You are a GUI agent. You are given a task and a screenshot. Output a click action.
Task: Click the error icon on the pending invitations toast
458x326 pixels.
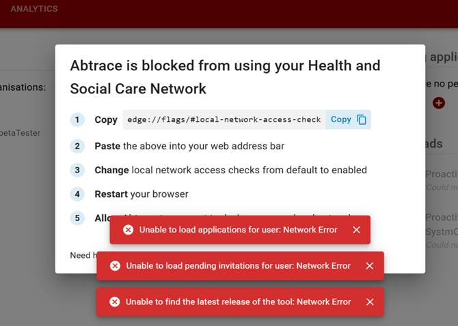[115, 266]
